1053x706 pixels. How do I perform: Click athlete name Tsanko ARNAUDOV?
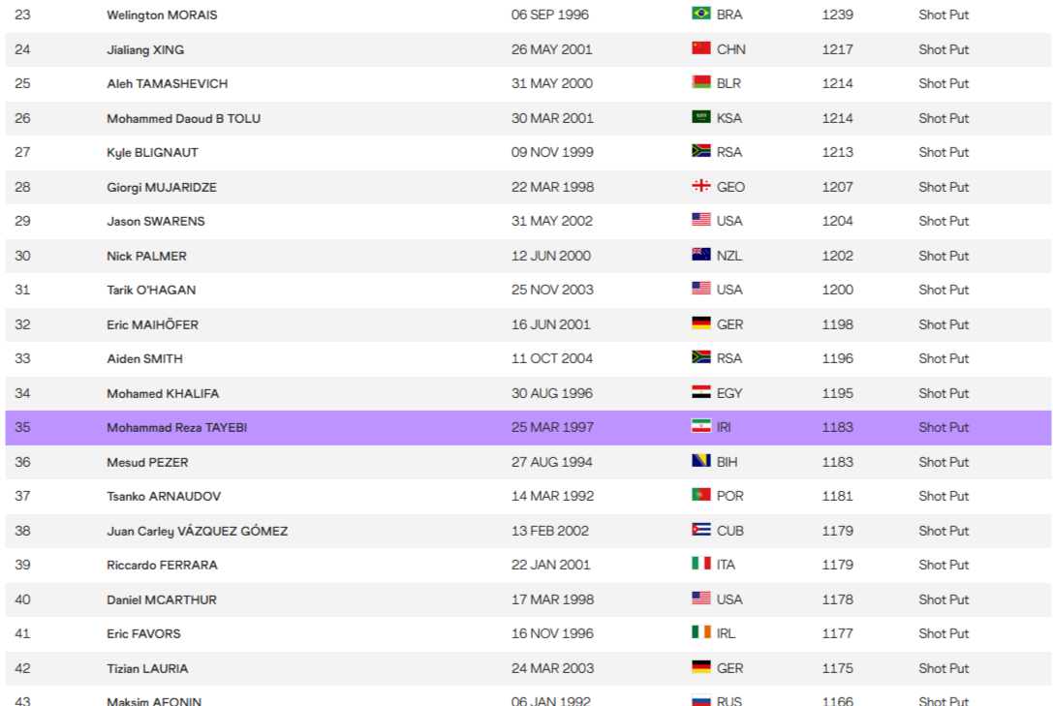[x=163, y=496]
